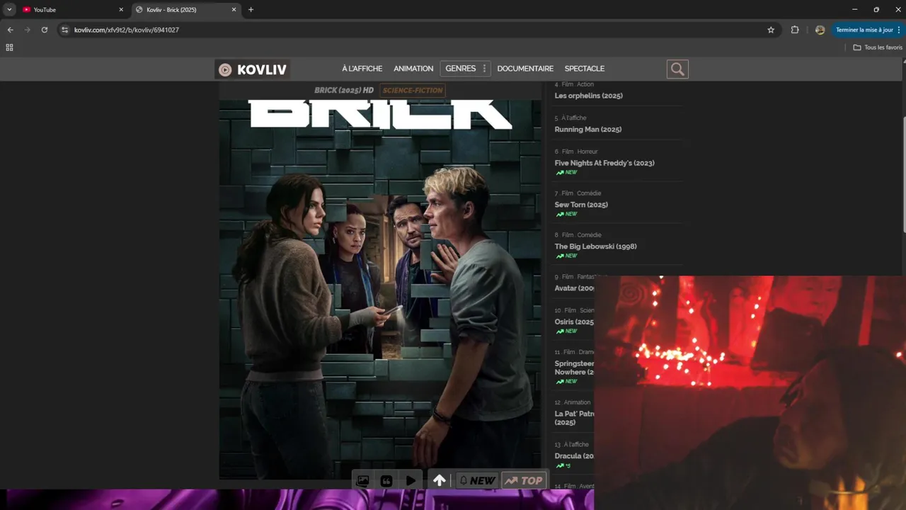Reload the current page

(x=45, y=30)
